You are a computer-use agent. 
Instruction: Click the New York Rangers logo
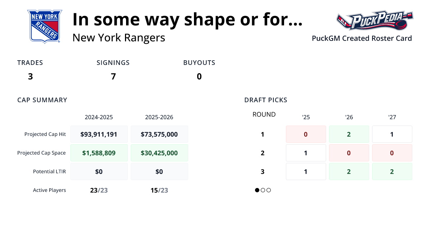[45, 27]
